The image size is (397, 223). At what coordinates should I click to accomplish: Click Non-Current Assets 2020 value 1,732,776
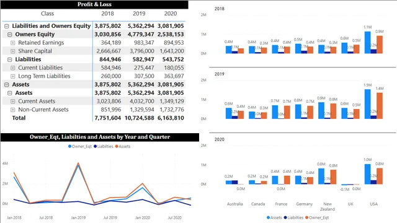[x=172, y=110]
